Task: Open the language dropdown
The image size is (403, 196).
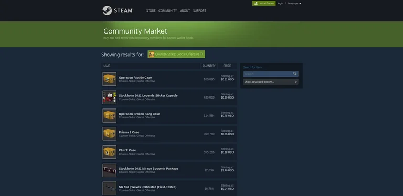Action: pos(294,3)
